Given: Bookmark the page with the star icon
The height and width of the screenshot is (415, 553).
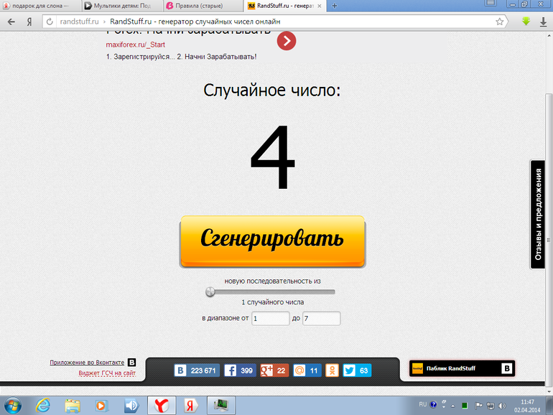Looking at the screenshot, I should point(499,22).
